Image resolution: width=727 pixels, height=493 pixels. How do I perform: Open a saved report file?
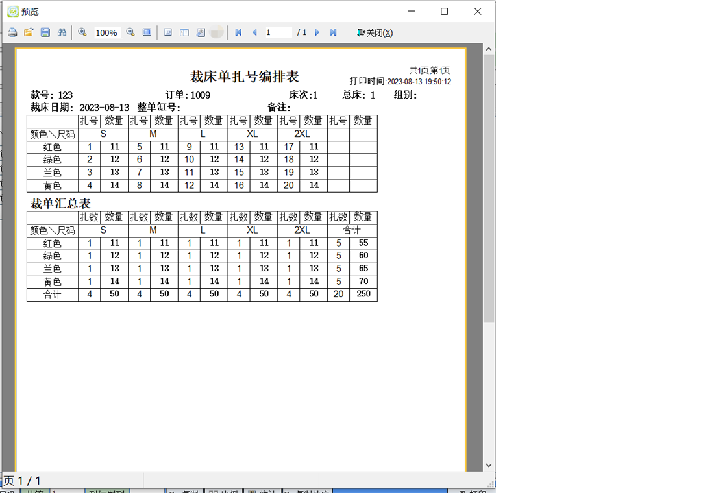(x=29, y=32)
